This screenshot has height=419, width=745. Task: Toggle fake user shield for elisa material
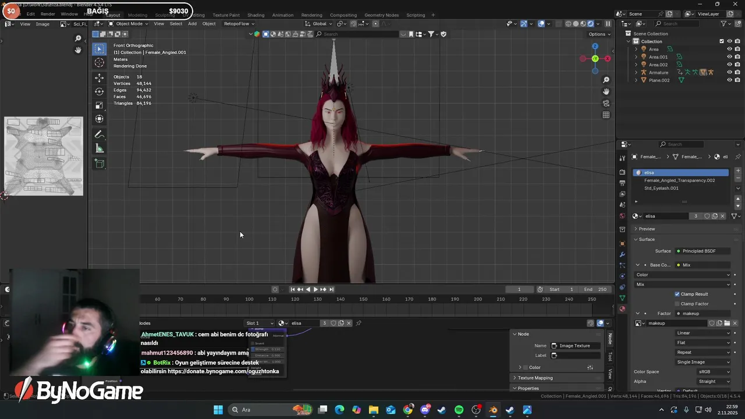pos(707,216)
